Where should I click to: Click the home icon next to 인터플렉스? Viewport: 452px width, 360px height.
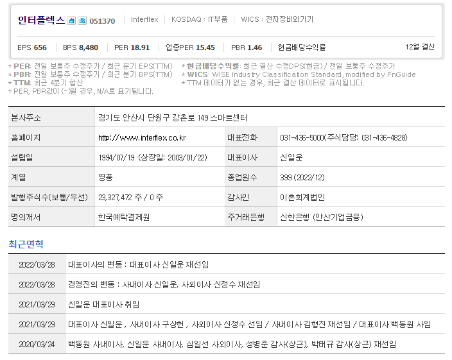point(71,21)
